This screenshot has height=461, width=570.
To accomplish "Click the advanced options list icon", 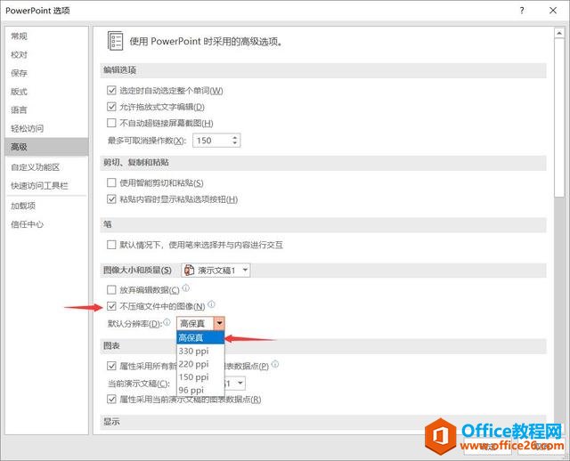I will (115, 41).
